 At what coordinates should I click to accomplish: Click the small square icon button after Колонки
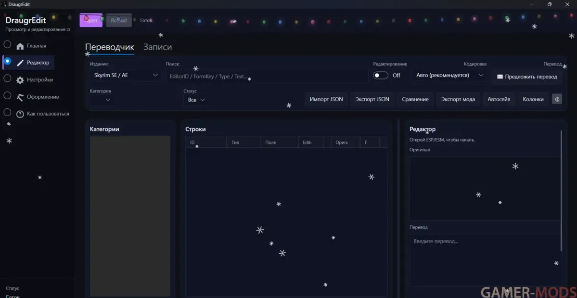pyautogui.click(x=556, y=99)
